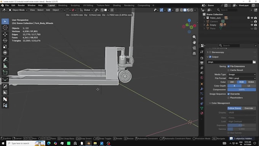Click the Z axis on navigation gizmo
259x146 pixels.
click(189, 20)
